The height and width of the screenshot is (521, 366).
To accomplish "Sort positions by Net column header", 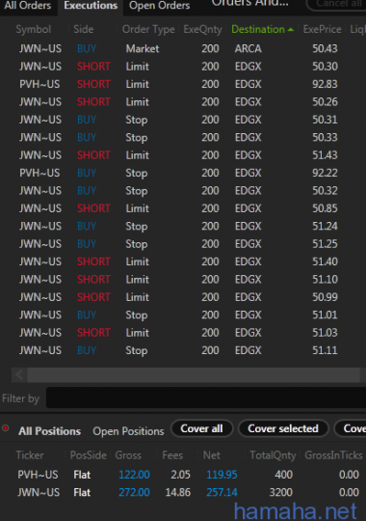I will coord(211,454).
